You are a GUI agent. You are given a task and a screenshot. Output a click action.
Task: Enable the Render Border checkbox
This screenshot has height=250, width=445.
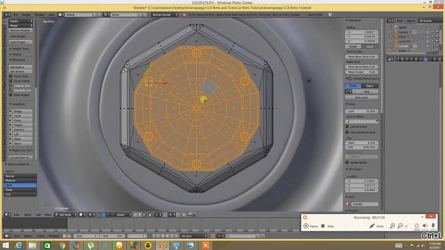click(347, 162)
